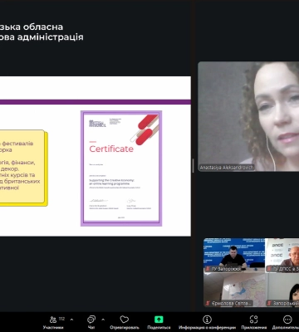Click the green Поделиться share screen button
The height and width of the screenshot is (332, 299).
[x=159, y=322]
